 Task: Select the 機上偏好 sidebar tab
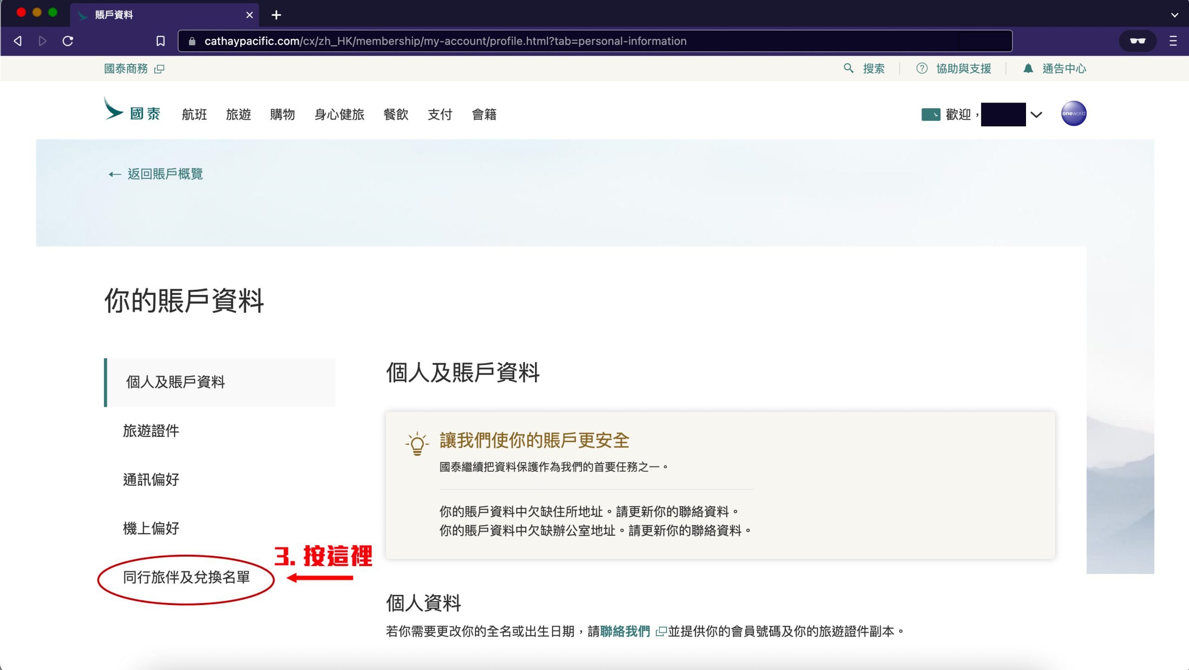(151, 528)
